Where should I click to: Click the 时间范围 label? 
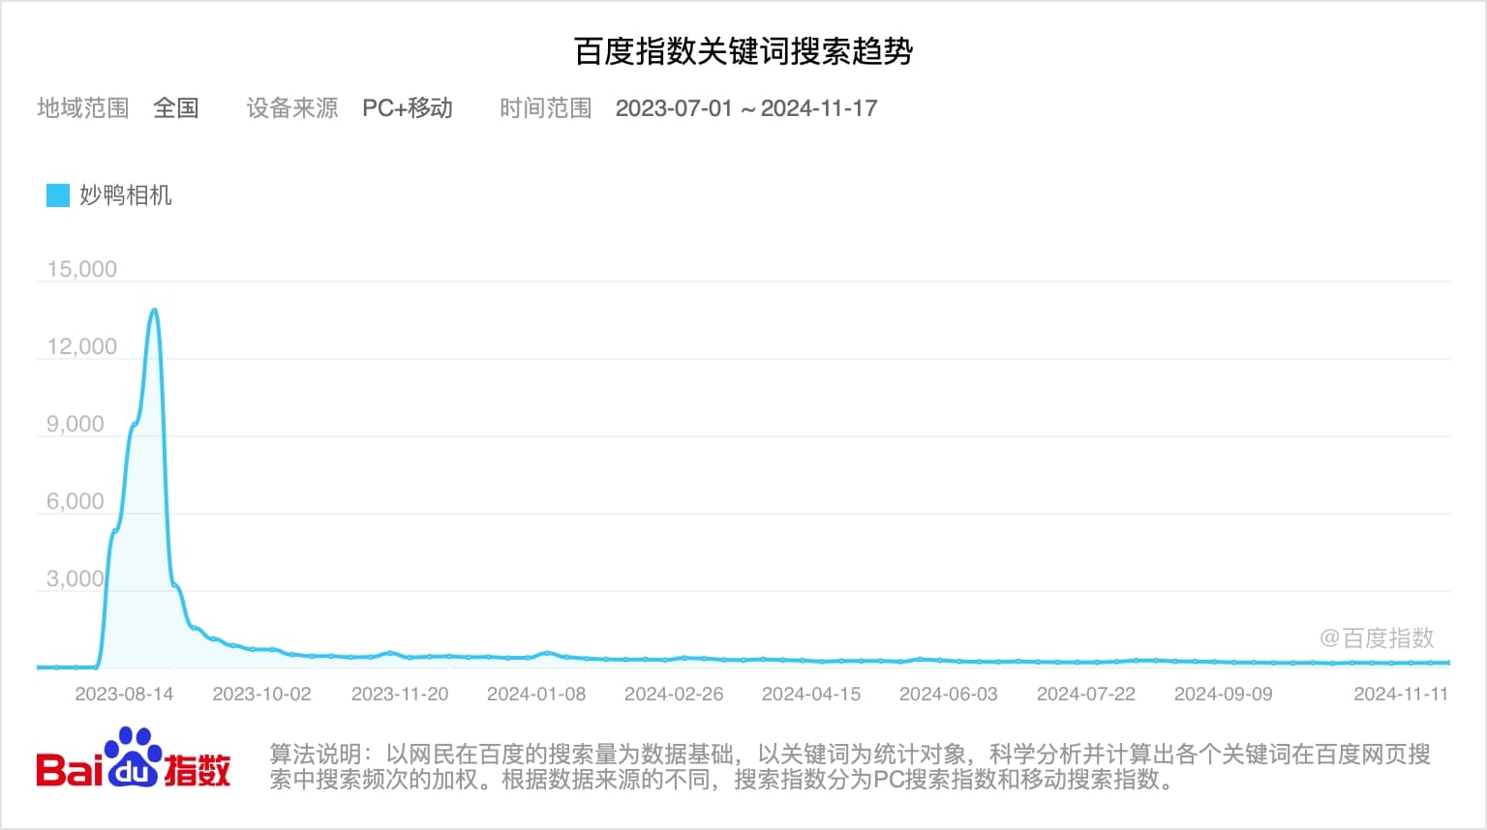click(545, 108)
